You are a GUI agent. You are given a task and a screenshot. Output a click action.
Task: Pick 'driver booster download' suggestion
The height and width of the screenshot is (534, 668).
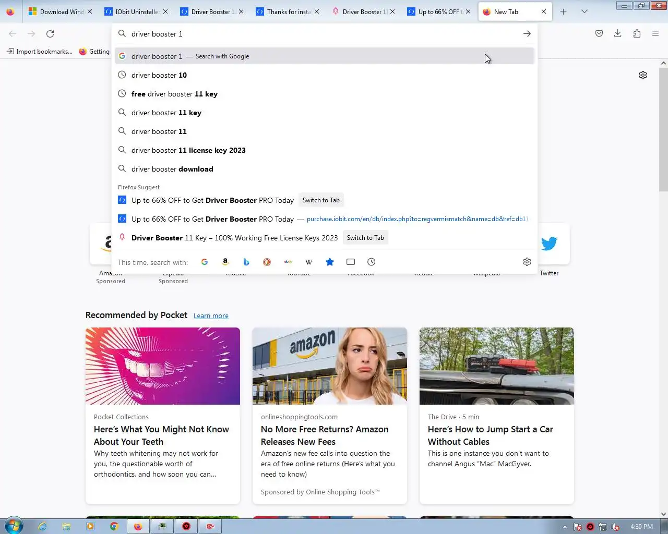[x=325, y=169]
